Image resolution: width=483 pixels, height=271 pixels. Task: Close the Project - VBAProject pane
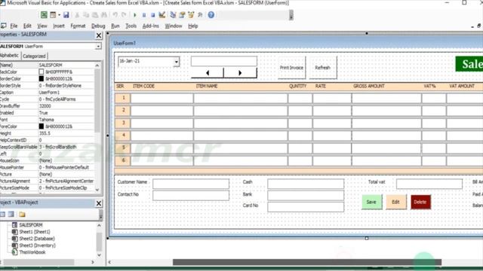pos(99,203)
